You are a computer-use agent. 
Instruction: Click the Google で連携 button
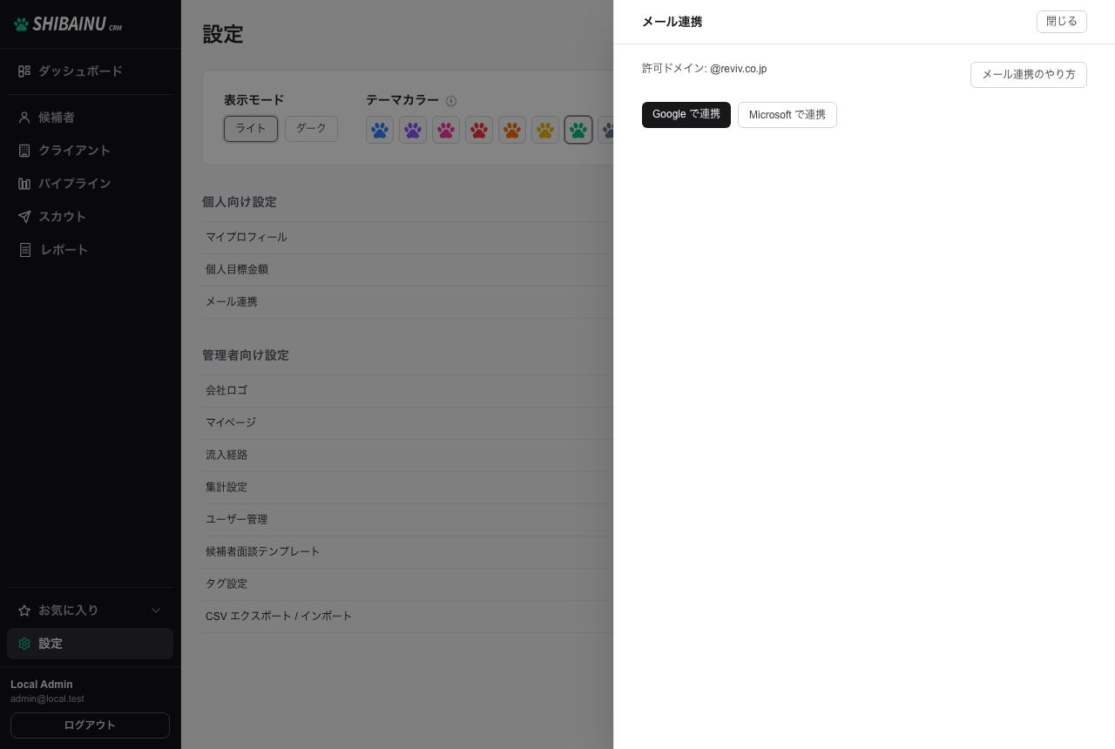686,115
